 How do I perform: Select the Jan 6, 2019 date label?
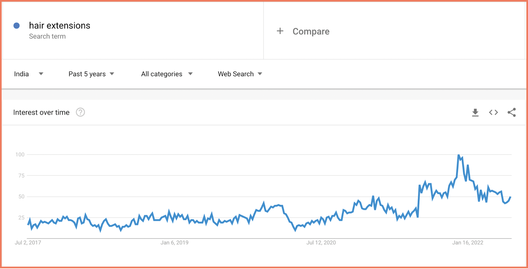click(174, 243)
